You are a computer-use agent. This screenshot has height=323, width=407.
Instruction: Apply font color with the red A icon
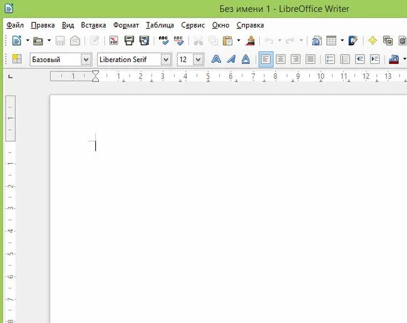click(x=394, y=60)
